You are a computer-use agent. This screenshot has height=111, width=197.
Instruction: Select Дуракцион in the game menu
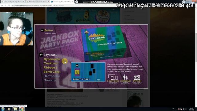pyautogui.click(x=52, y=59)
